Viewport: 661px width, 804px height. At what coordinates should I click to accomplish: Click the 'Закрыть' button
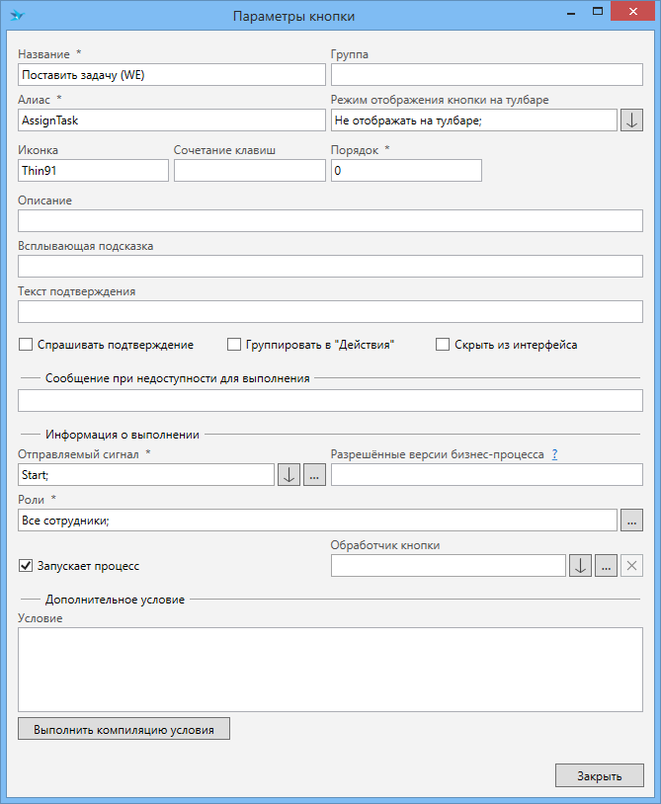[x=599, y=775]
